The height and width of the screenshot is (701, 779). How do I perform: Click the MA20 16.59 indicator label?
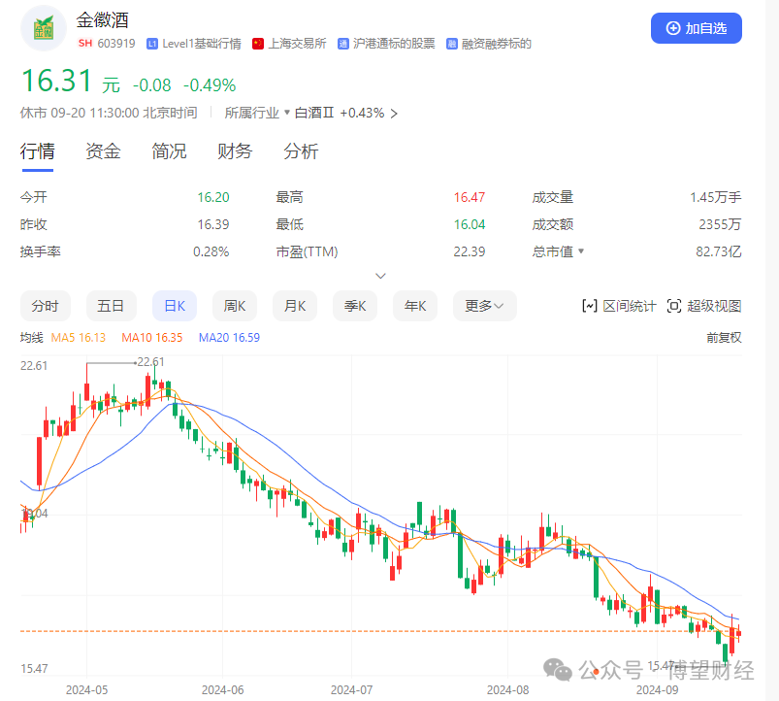click(229, 338)
